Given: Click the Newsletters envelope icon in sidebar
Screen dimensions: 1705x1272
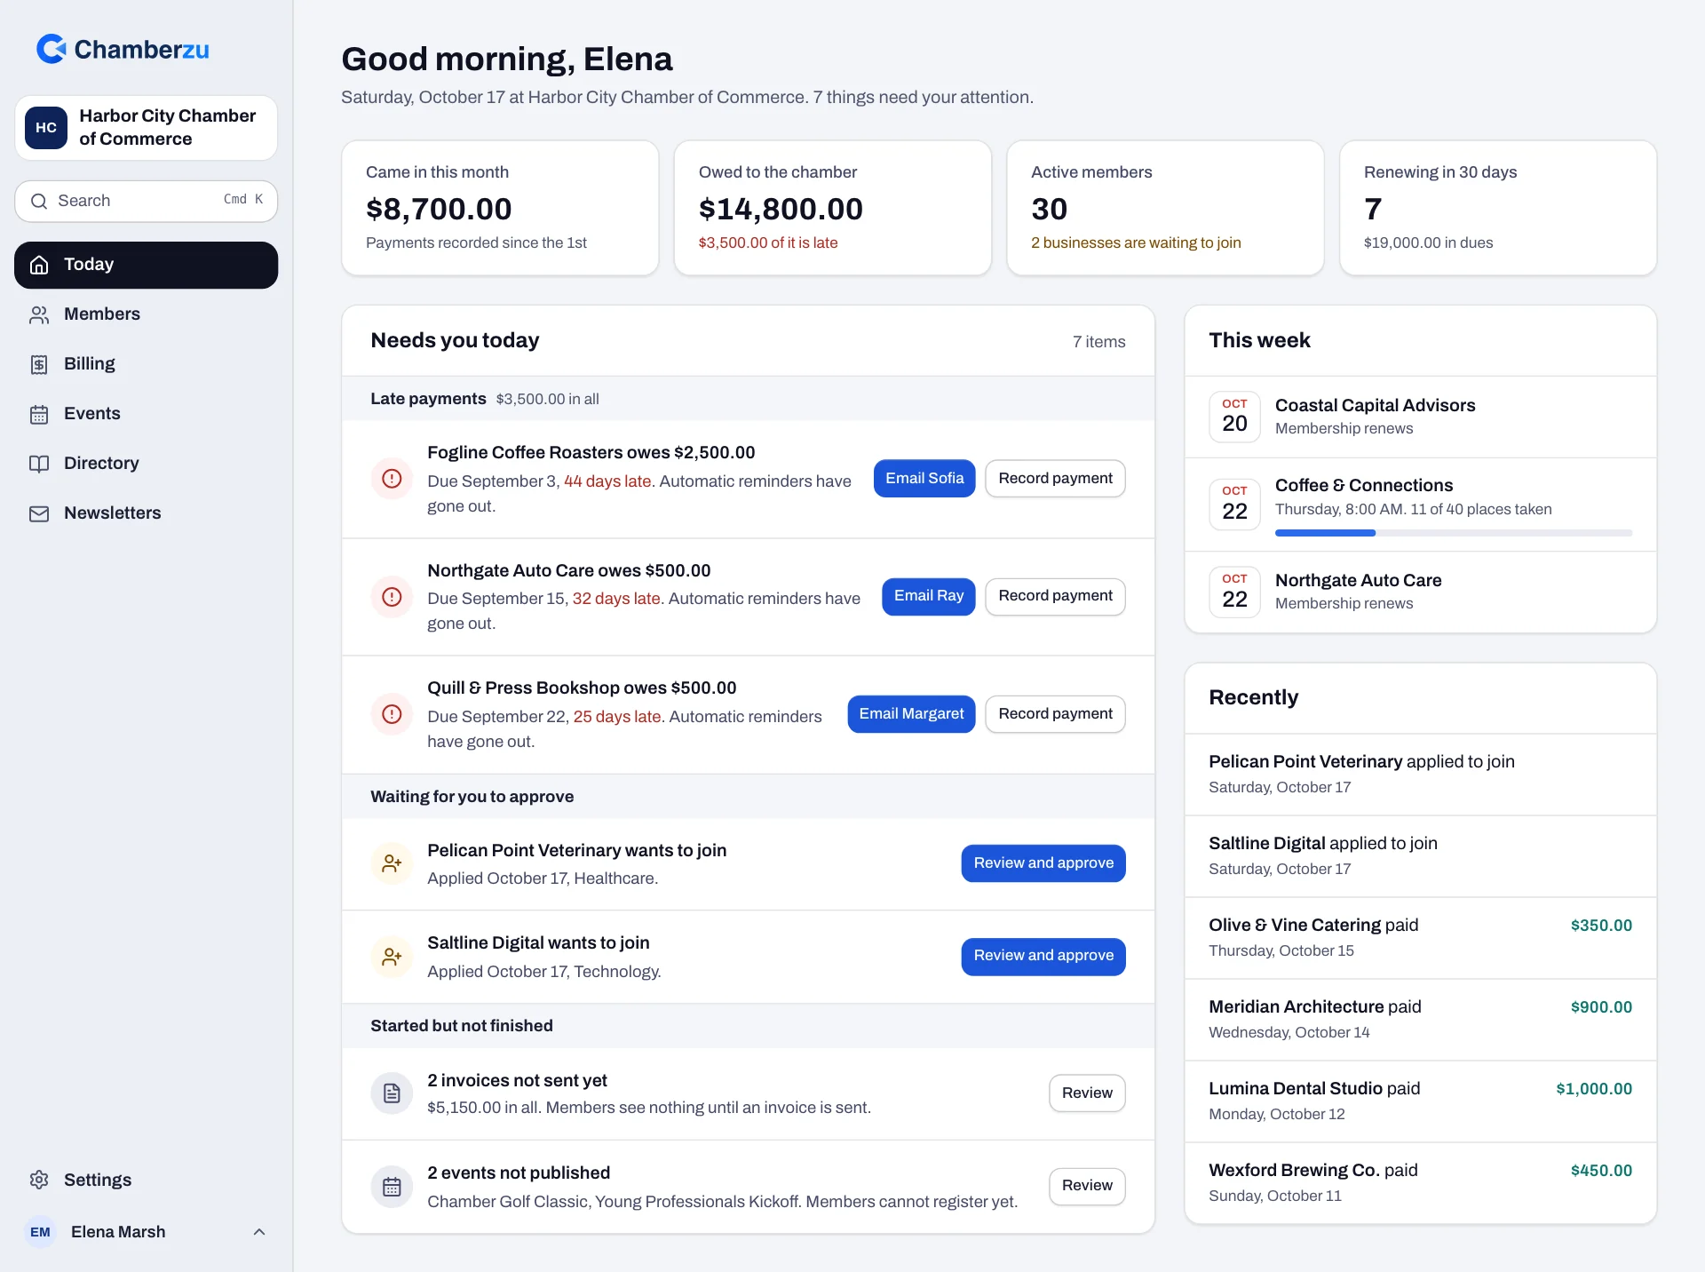Looking at the screenshot, I should tap(39, 513).
